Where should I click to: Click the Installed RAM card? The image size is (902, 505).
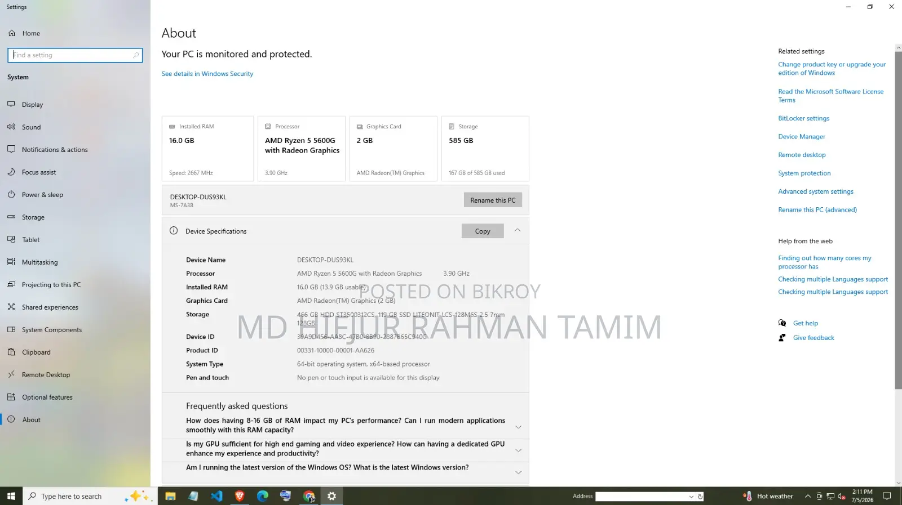coord(207,149)
